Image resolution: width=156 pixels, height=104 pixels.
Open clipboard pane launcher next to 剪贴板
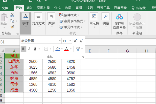point(18,34)
